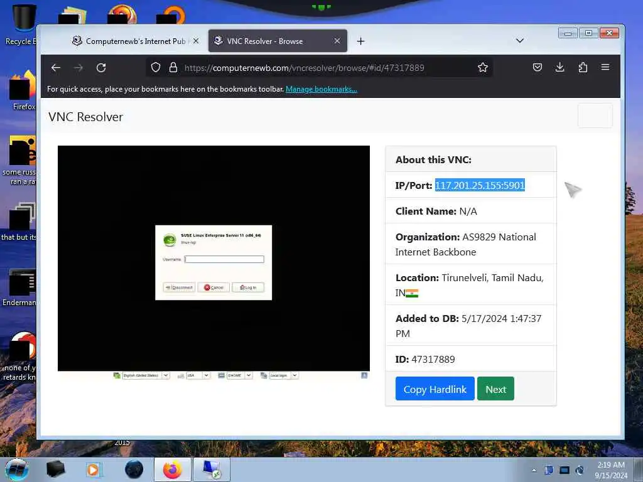
Task: Click the India flag icon
Action: (412, 293)
